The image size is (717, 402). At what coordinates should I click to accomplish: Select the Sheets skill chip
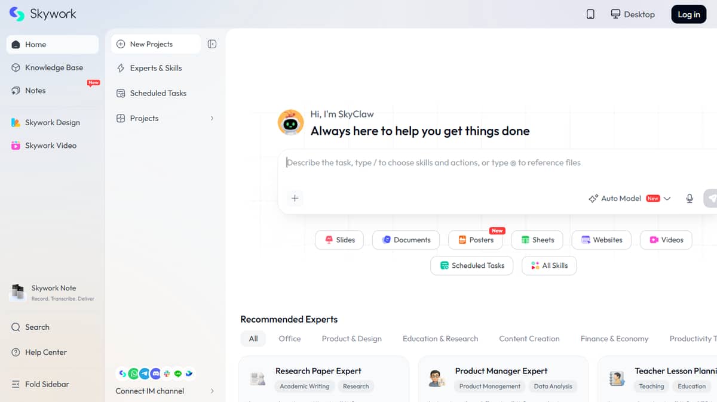coord(537,240)
